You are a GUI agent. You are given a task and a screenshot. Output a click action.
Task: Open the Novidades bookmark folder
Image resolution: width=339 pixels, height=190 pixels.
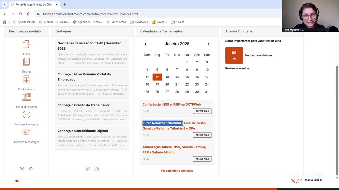pyautogui.click(x=139, y=22)
